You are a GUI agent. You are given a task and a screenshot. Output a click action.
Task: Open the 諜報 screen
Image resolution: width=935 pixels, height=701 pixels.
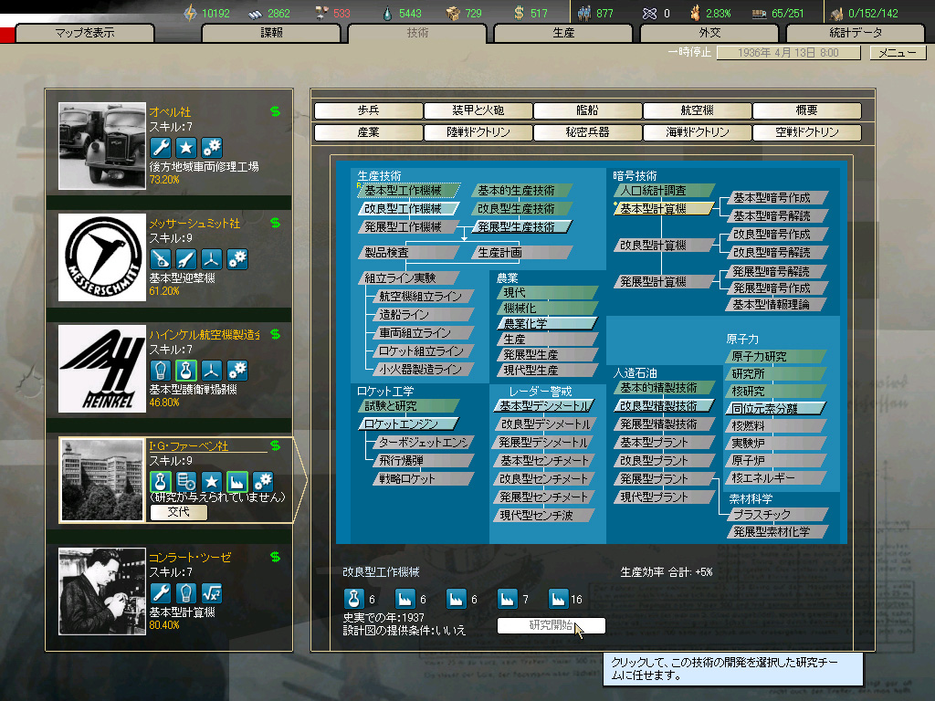(x=271, y=33)
